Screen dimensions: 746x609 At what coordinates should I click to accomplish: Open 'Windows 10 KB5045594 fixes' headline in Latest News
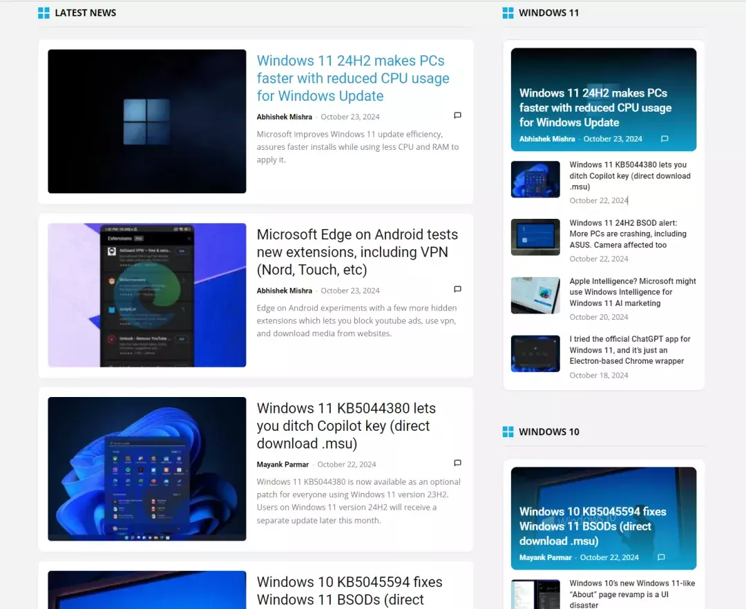[350, 591]
